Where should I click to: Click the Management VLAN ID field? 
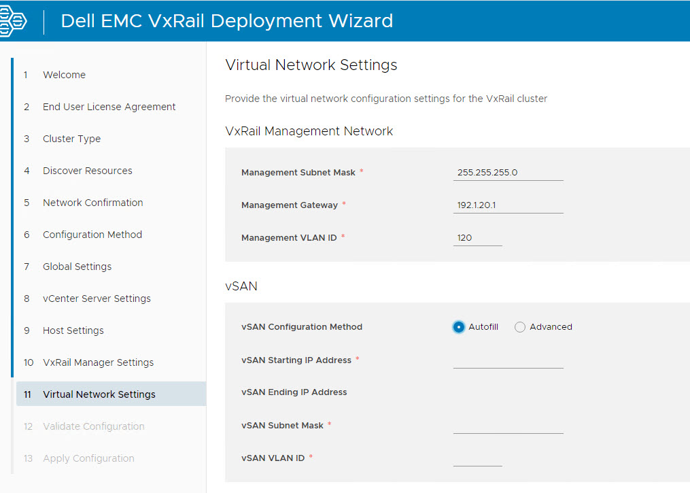(477, 238)
